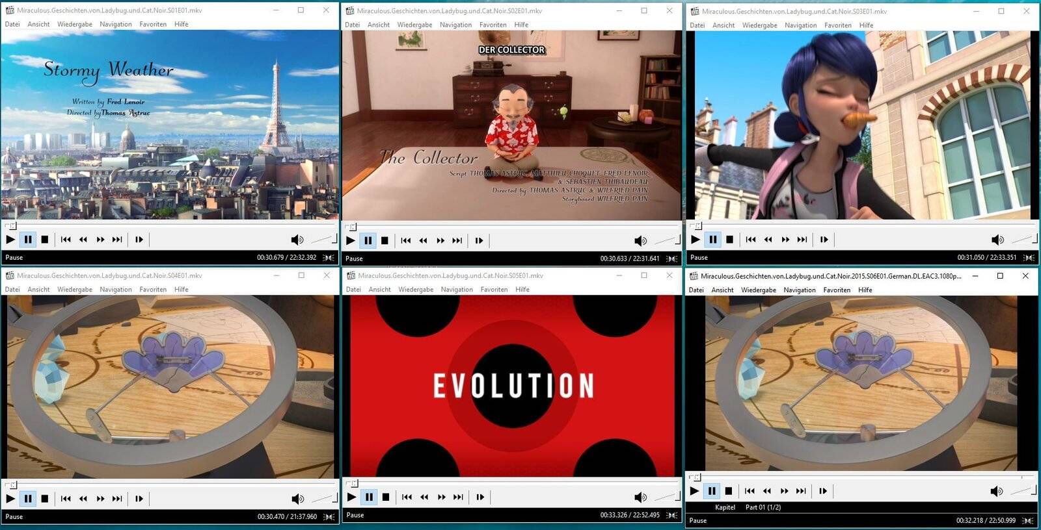
Task: Click the frame-step icon in S03E01 player
Action: coord(824,240)
